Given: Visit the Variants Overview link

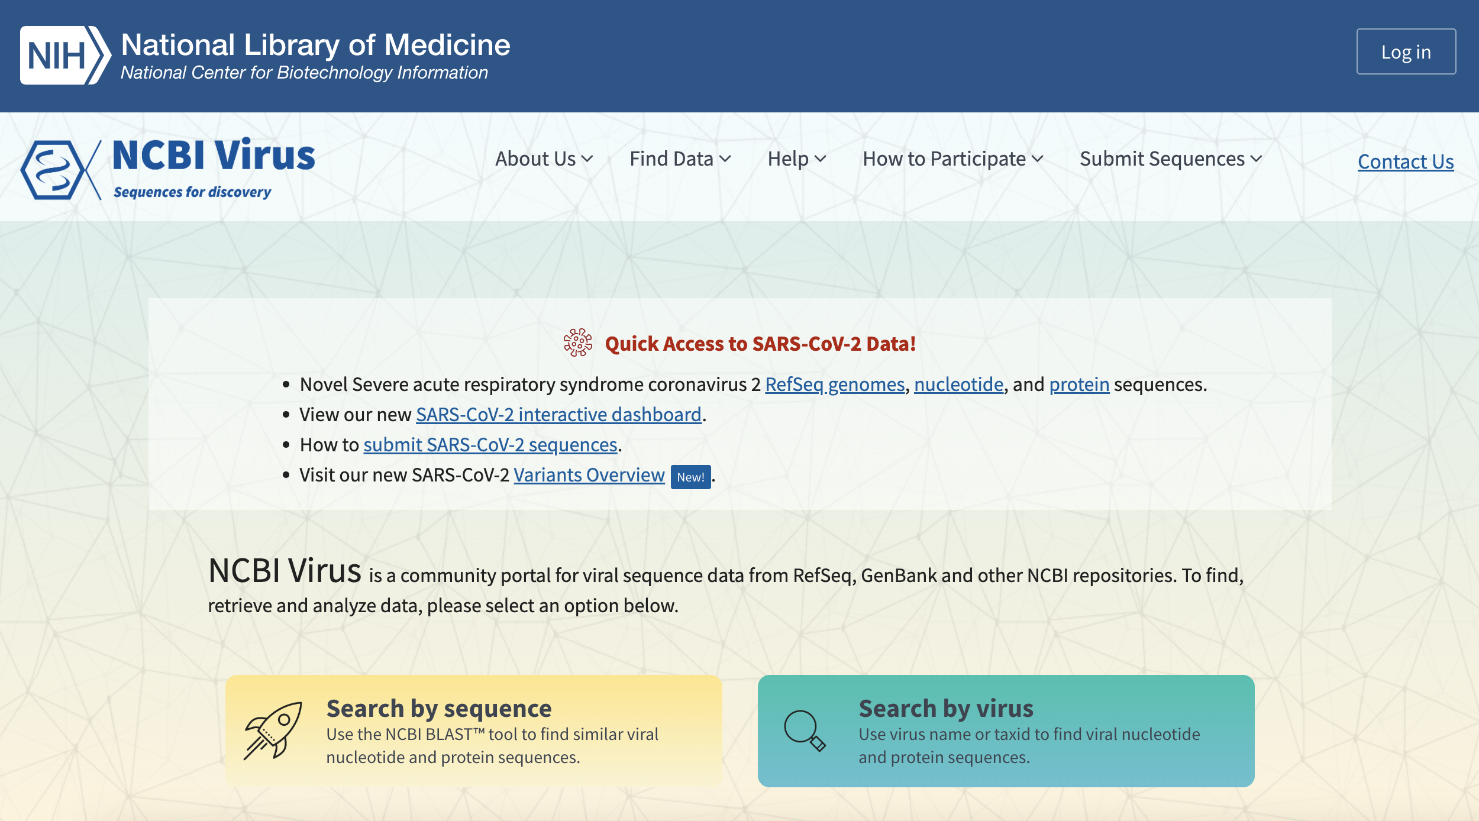Looking at the screenshot, I should click(589, 475).
